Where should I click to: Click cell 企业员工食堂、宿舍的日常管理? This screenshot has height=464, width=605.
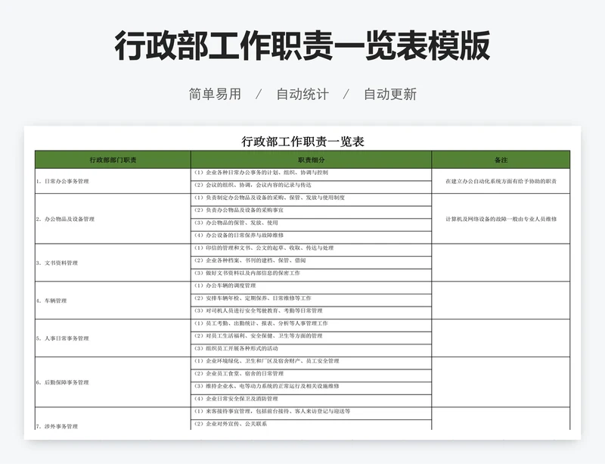click(x=311, y=375)
